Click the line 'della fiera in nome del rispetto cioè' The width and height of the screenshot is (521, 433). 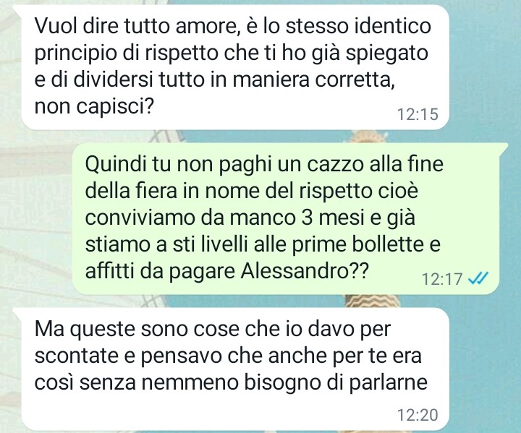252,191
